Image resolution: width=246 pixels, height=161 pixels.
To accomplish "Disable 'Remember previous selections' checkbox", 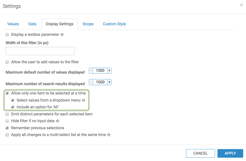I will tap(7, 128).
